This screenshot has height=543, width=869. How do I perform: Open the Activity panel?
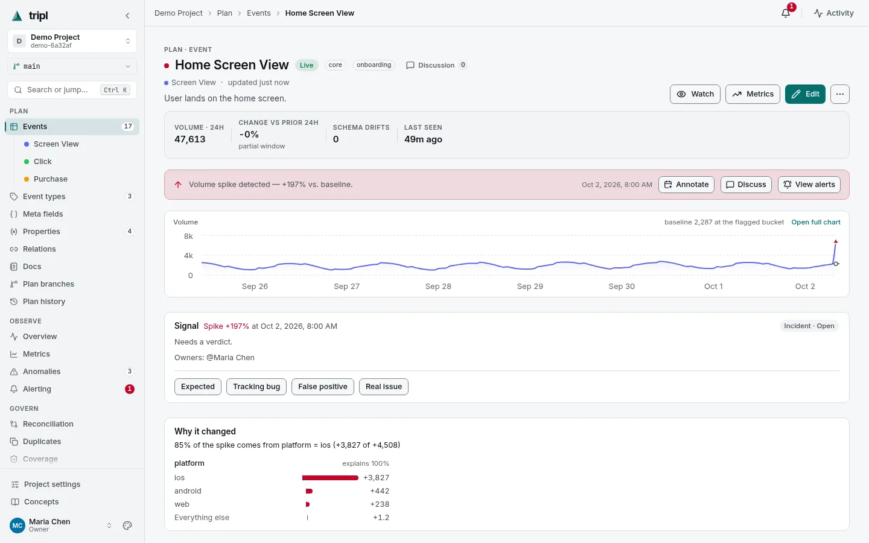[x=833, y=13]
